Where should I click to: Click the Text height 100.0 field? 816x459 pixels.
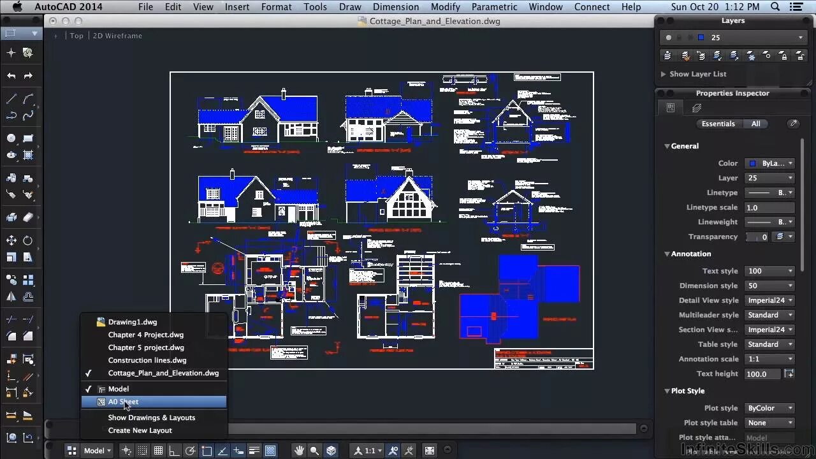763,374
